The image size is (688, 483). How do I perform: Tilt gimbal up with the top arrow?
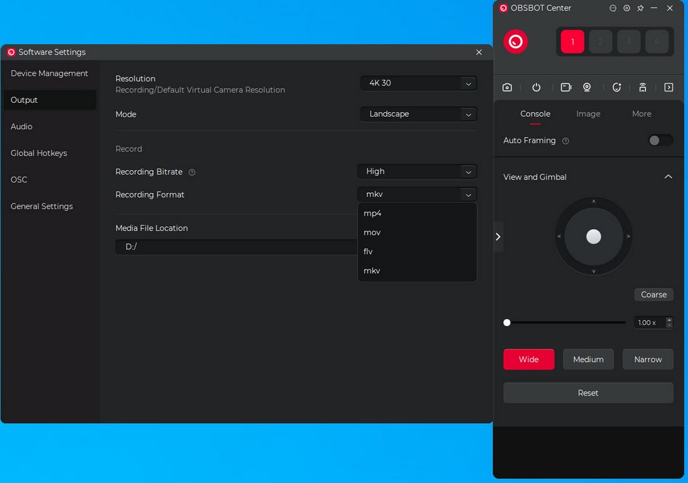593,202
